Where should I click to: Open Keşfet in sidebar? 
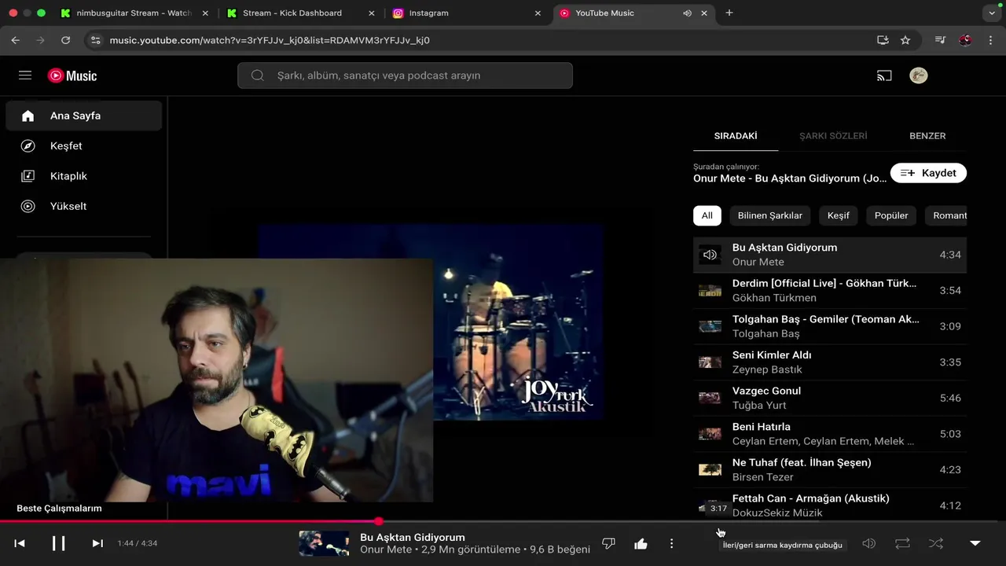coord(84,145)
